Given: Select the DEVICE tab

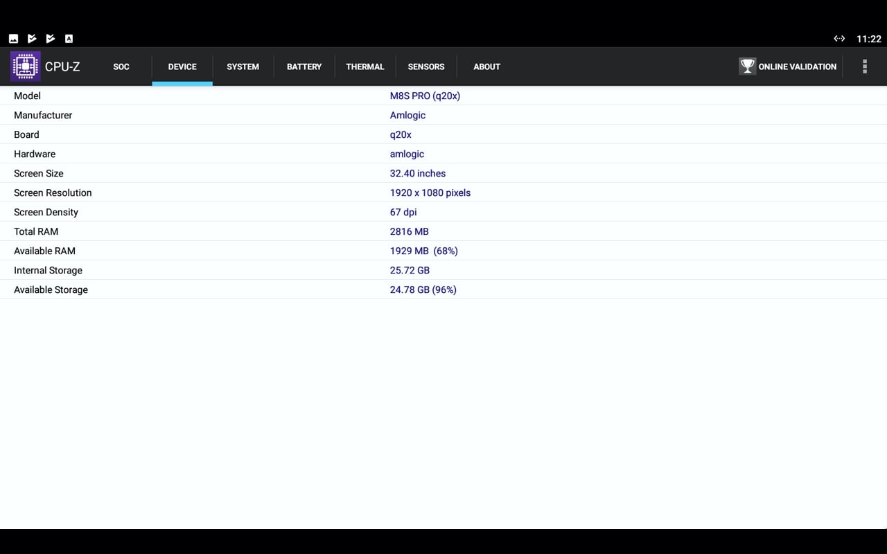Looking at the screenshot, I should click(x=182, y=66).
